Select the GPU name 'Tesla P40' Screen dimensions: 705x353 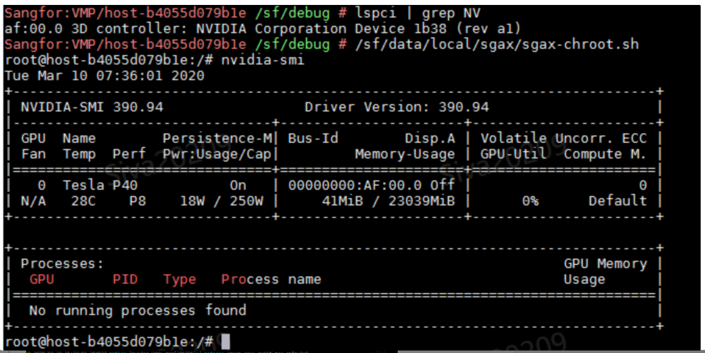[100, 185]
